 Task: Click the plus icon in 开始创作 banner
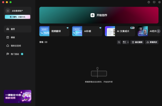[92, 15]
